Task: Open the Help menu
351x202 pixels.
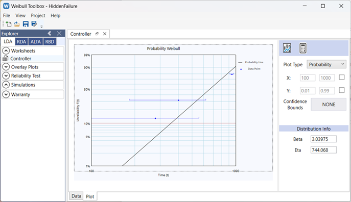Action: point(55,15)
